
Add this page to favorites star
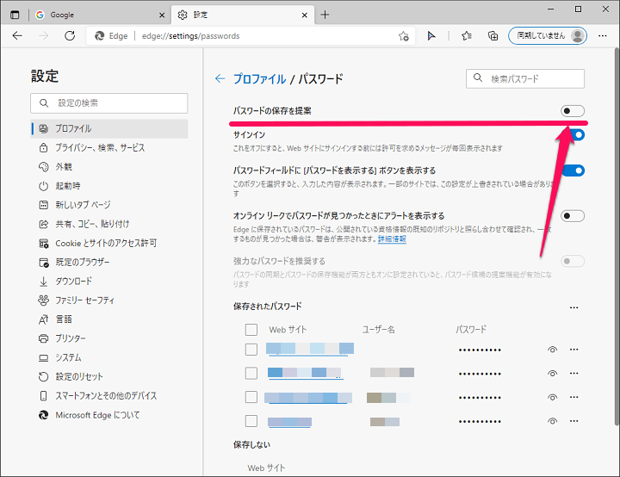pyautogui.click(x=403, y=36)
